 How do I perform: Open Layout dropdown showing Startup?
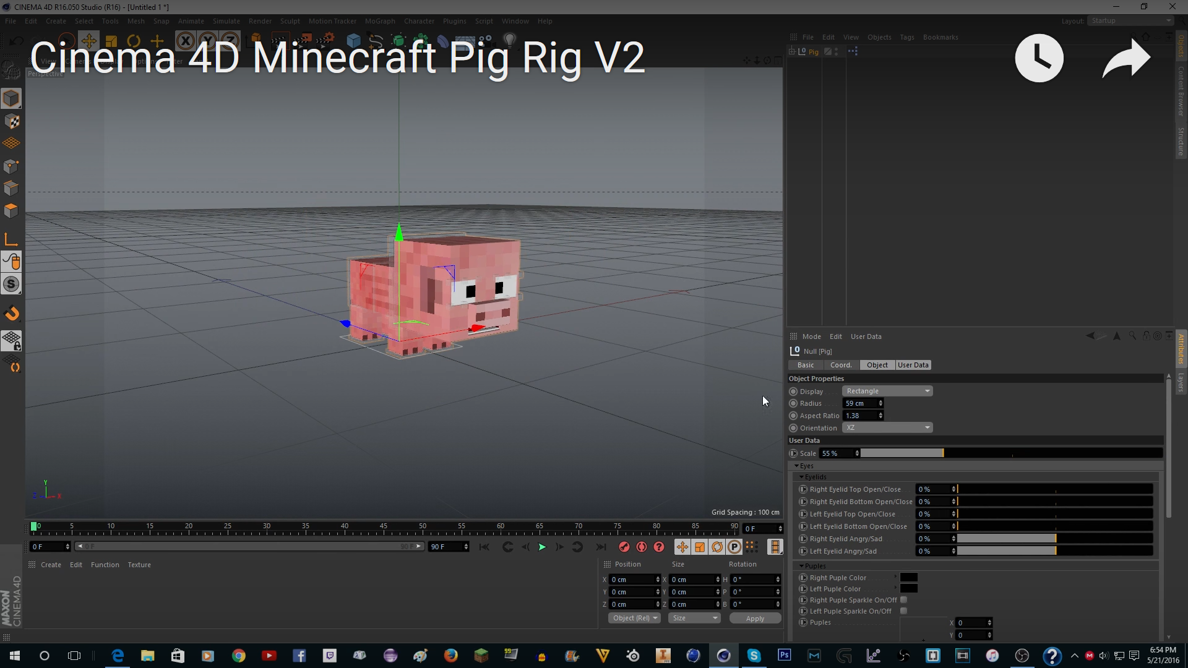click(x=1130, y=20)
